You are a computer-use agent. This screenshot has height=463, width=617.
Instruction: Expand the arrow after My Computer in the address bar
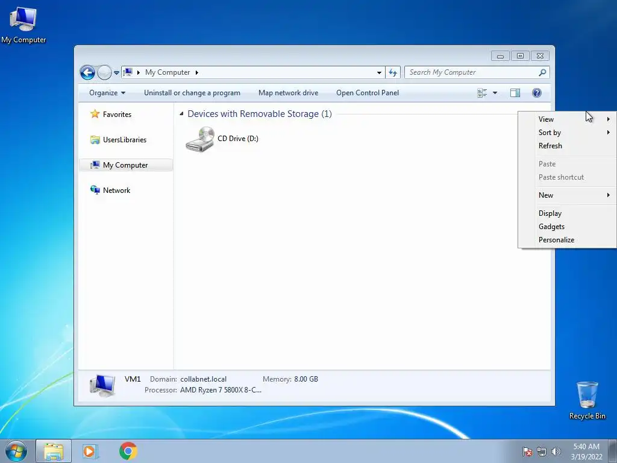tap(197, 72)
